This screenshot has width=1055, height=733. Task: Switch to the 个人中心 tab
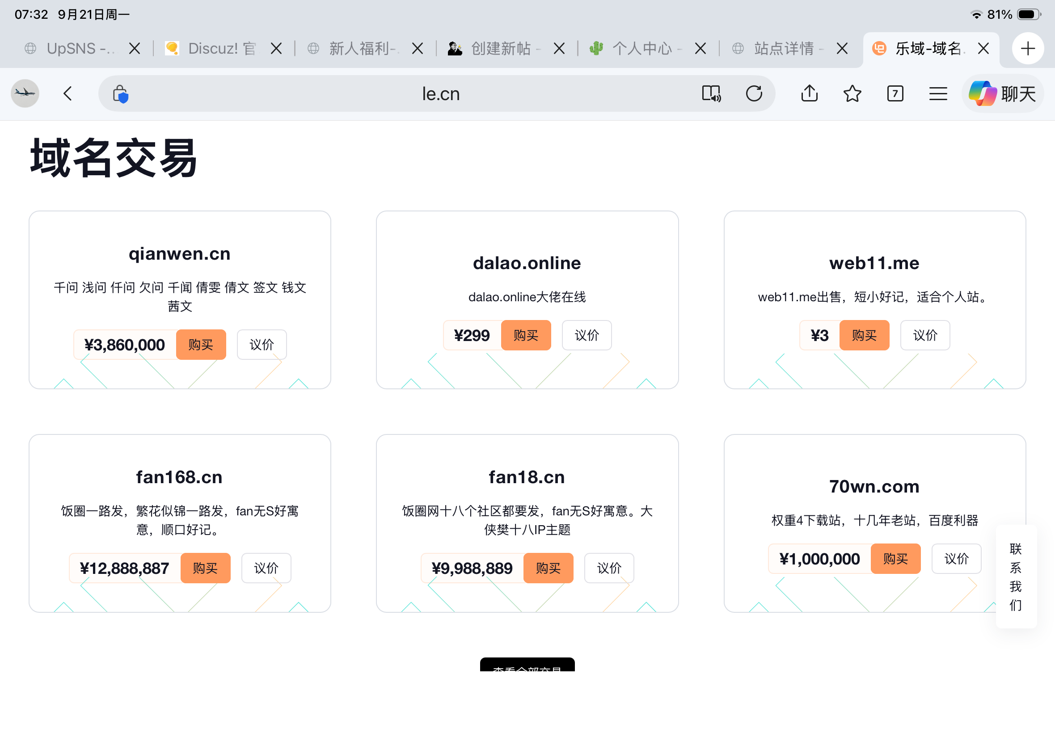tap(637, 48)
